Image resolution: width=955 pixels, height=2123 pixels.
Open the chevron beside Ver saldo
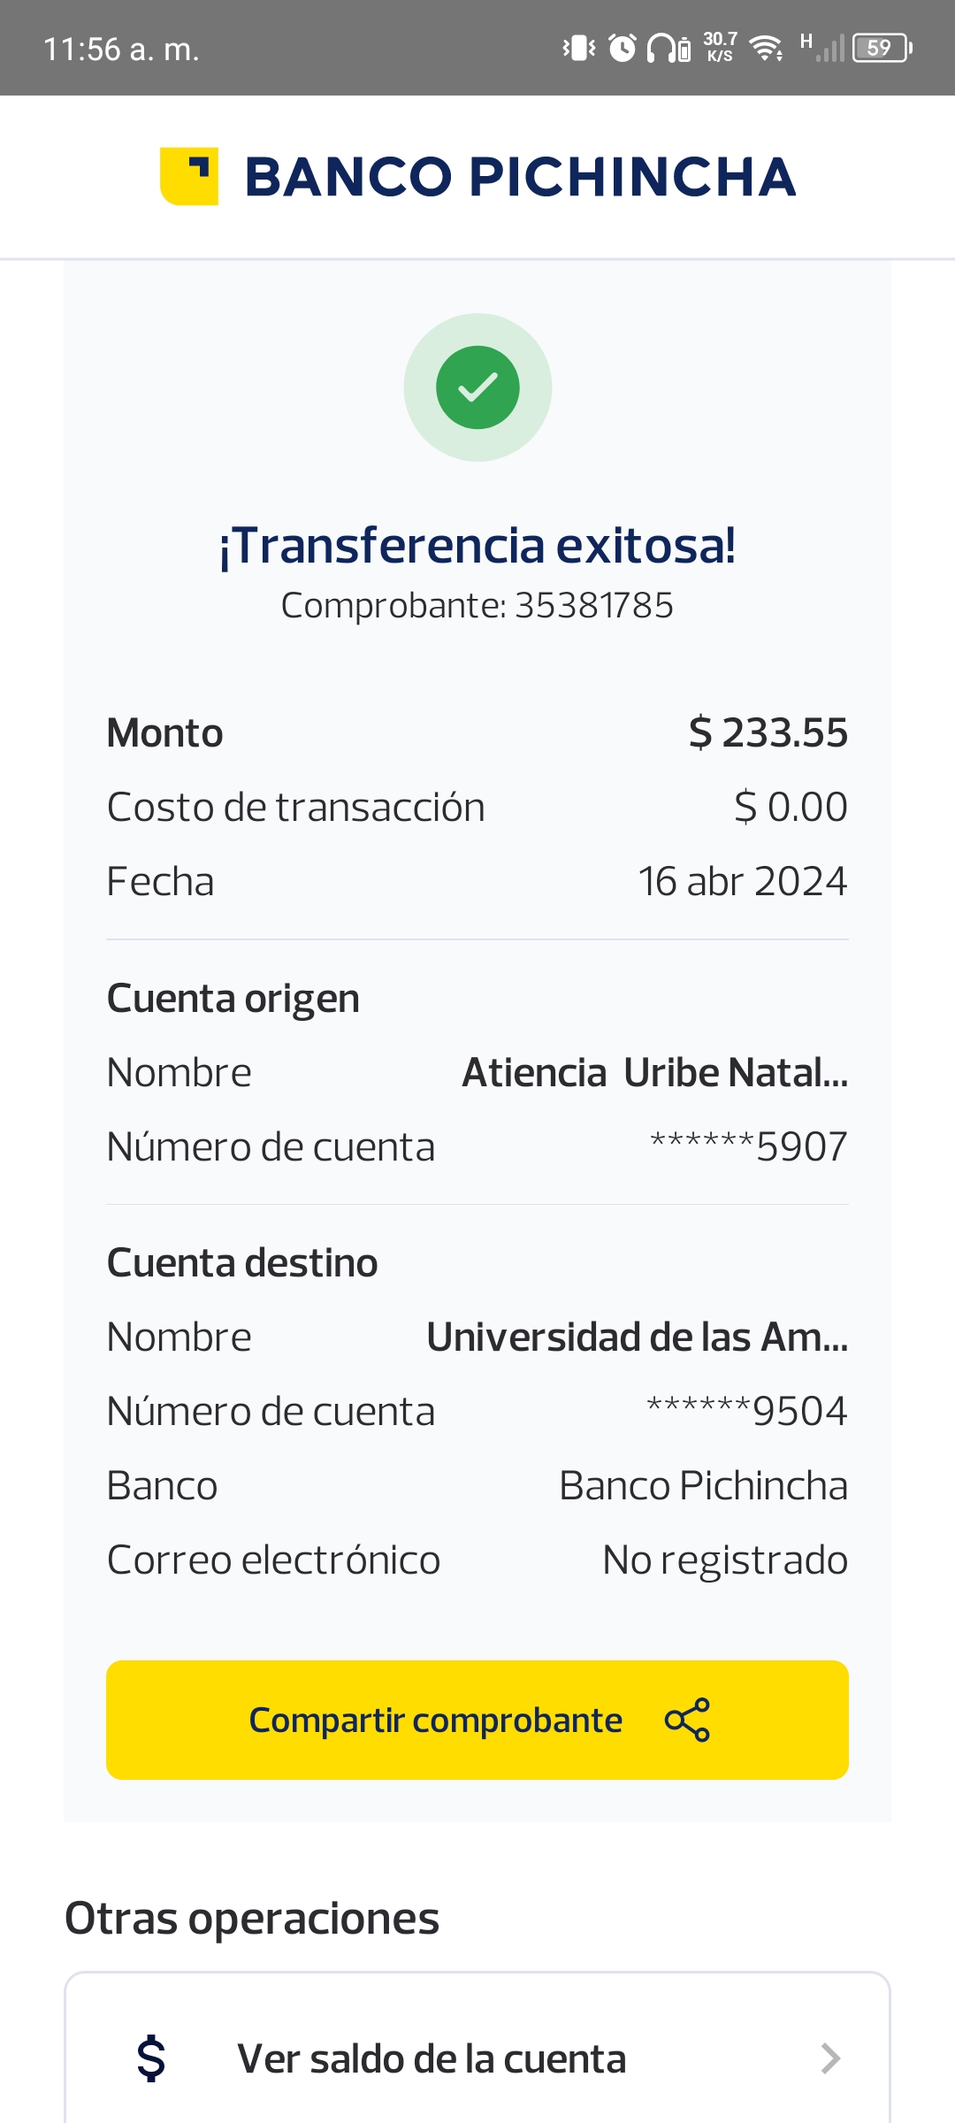click(x=829, y=2058)
